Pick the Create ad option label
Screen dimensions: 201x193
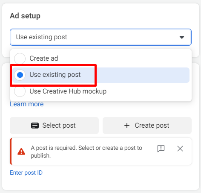pos(44,58)
